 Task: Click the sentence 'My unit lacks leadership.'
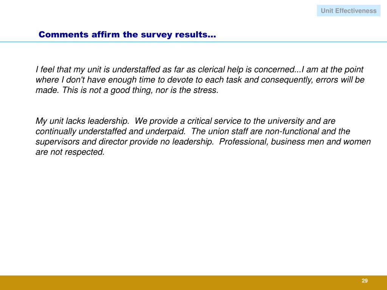point(82,121)
